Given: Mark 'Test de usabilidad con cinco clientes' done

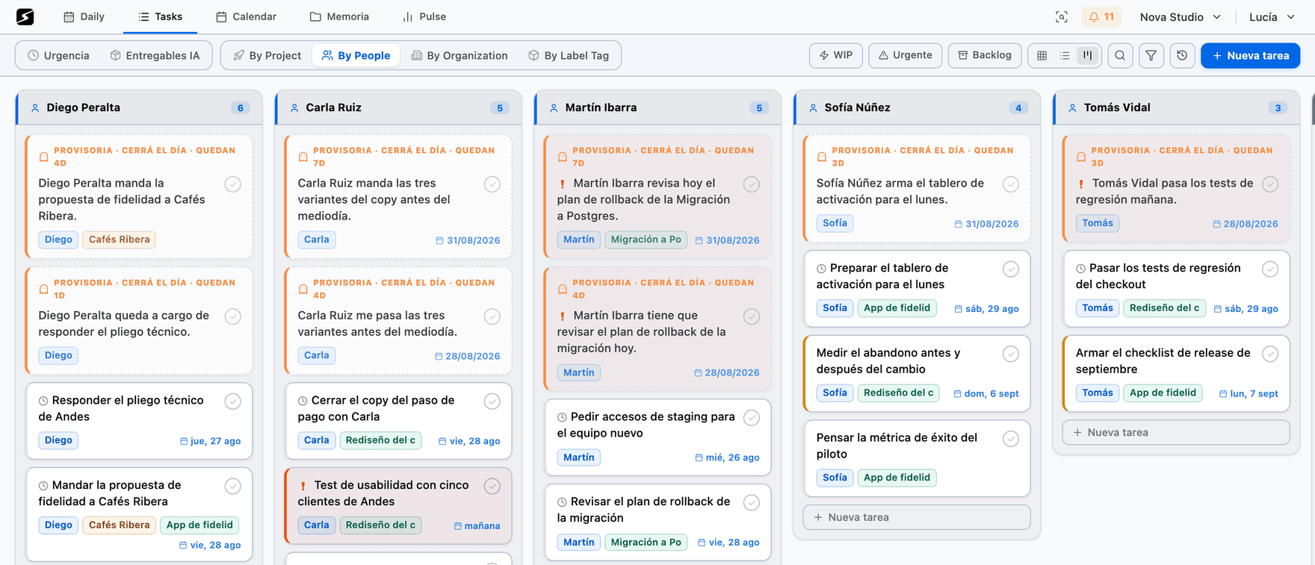Looking at the screenshot, I should click(x=492, y=487).
